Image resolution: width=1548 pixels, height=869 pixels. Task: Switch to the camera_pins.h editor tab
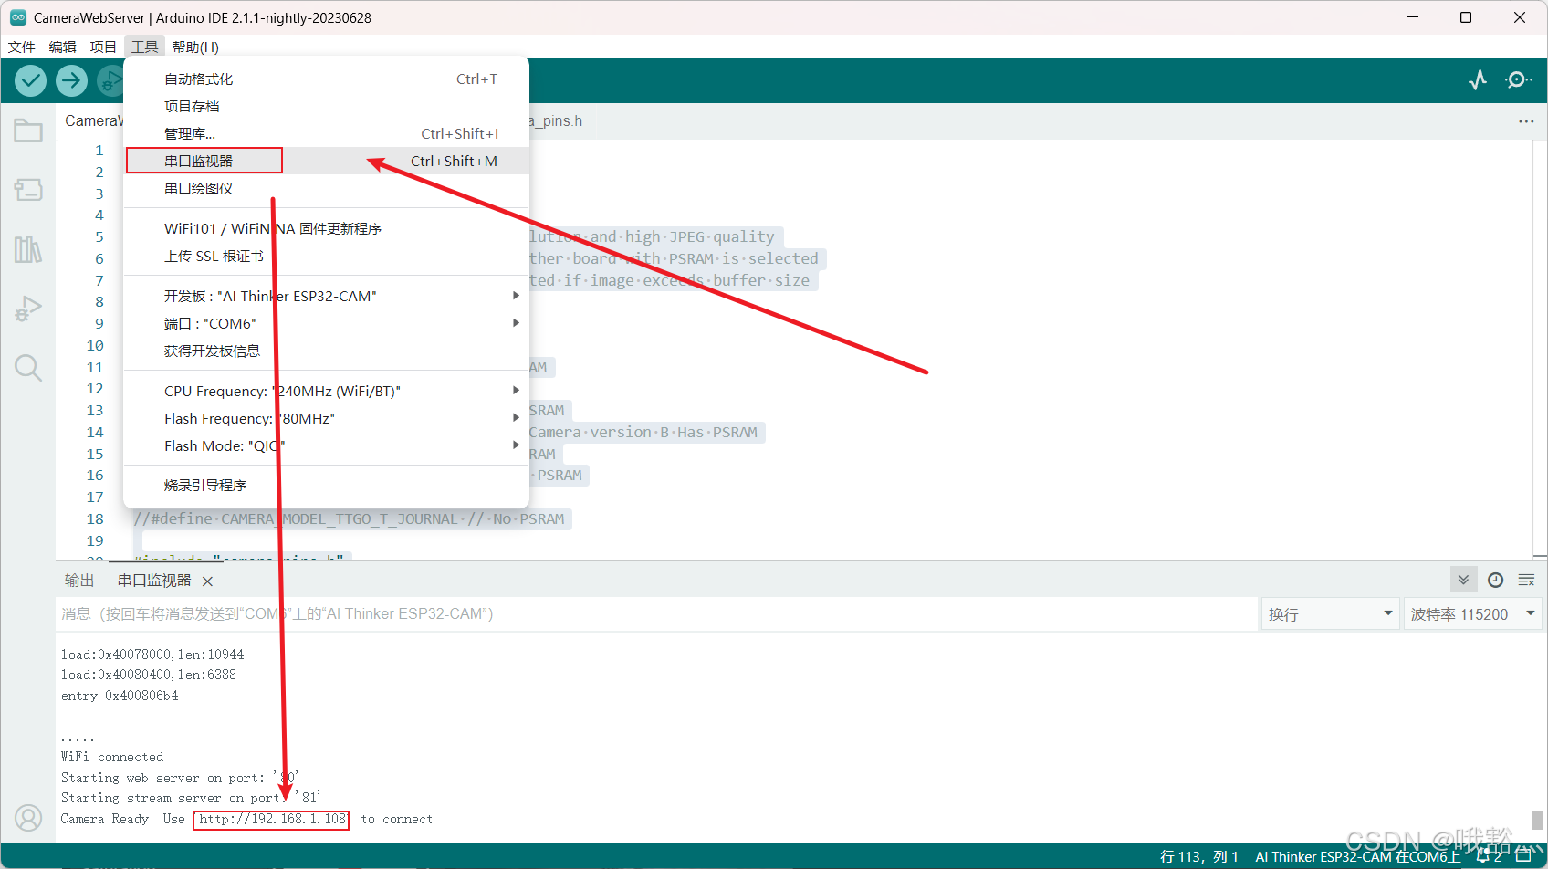coord(555,121)
